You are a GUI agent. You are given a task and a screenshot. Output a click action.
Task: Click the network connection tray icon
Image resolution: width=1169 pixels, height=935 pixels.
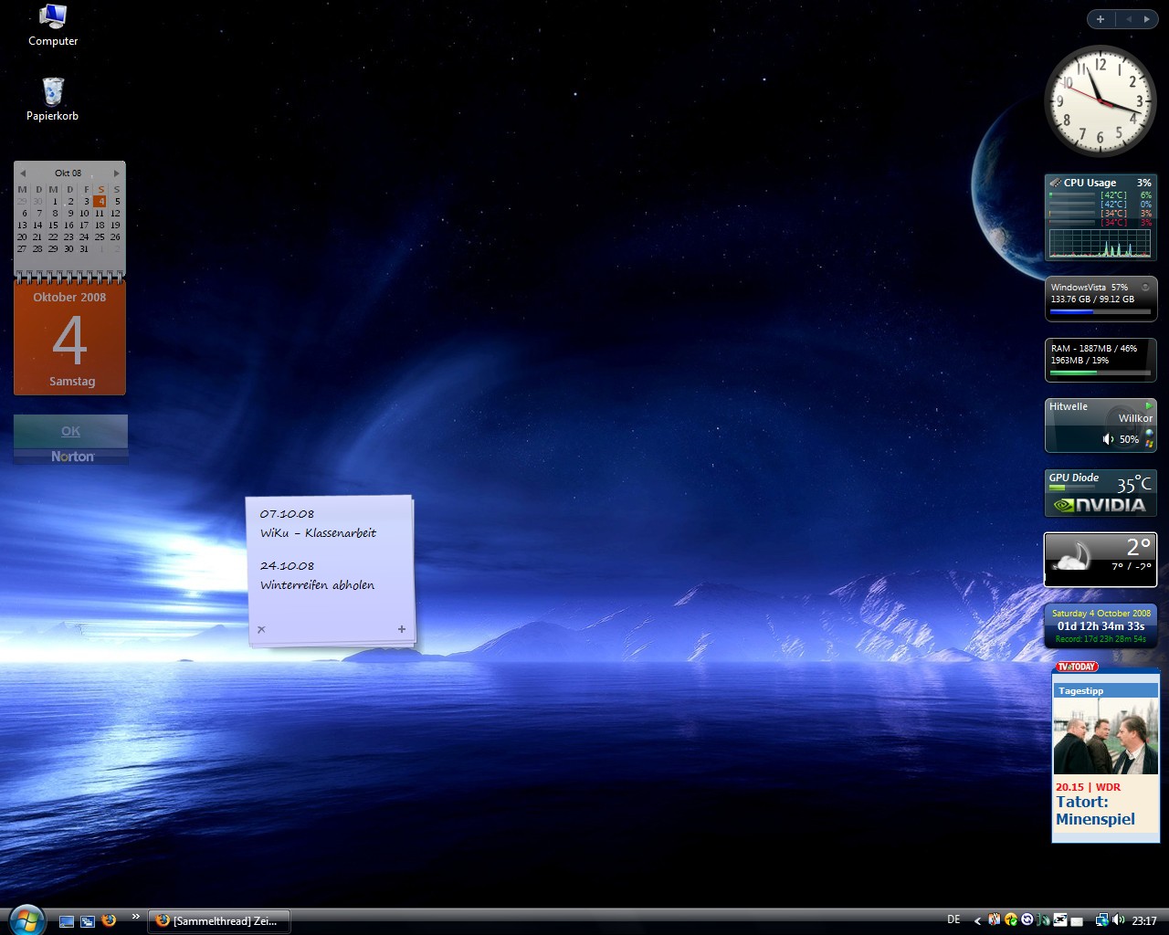(1102, 920)
